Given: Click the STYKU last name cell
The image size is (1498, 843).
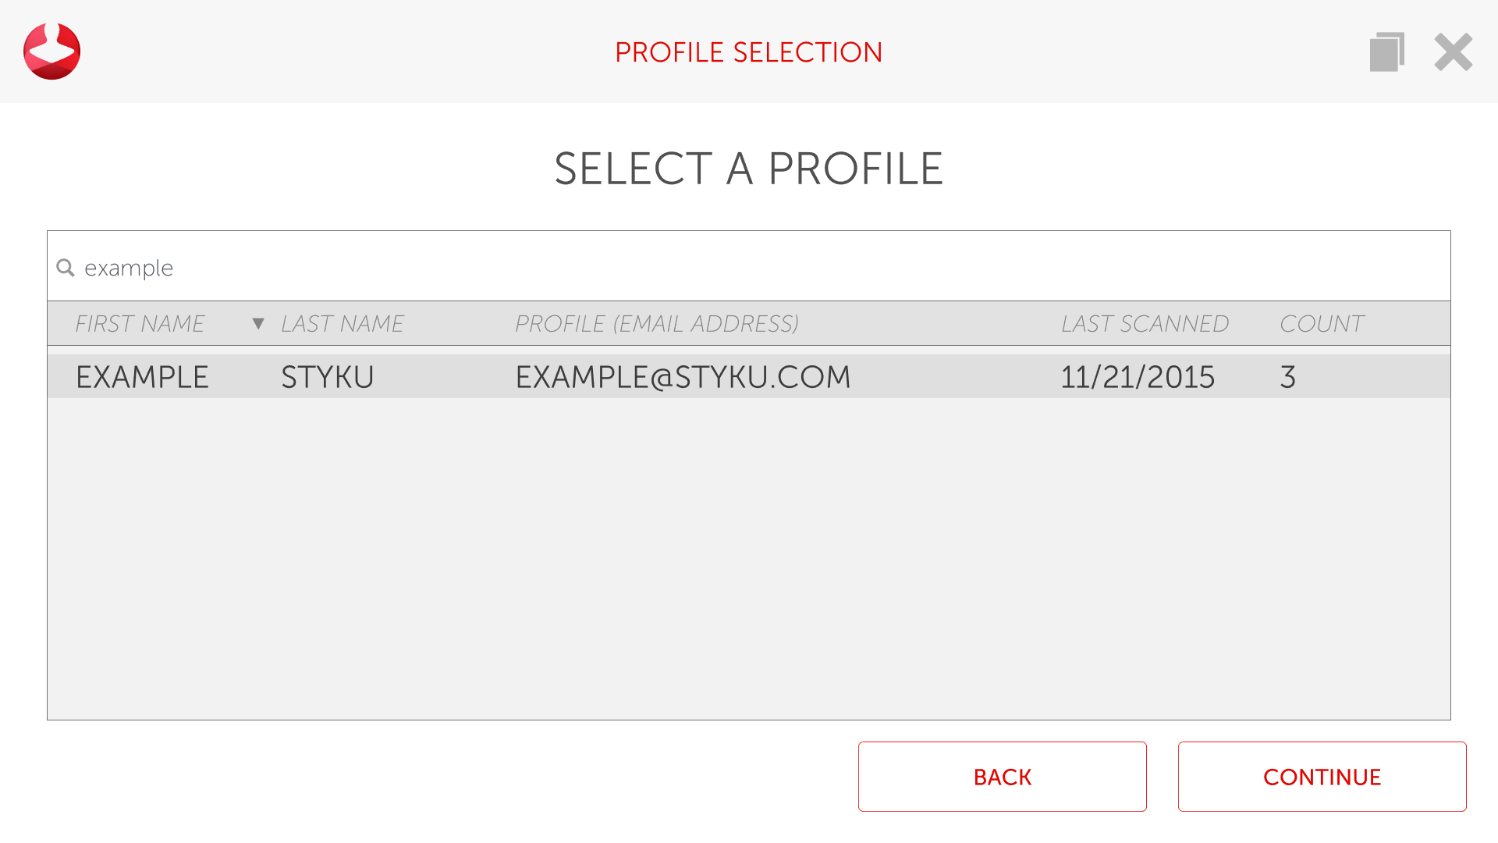Looking at the screenshot, I should pos(328,377).
